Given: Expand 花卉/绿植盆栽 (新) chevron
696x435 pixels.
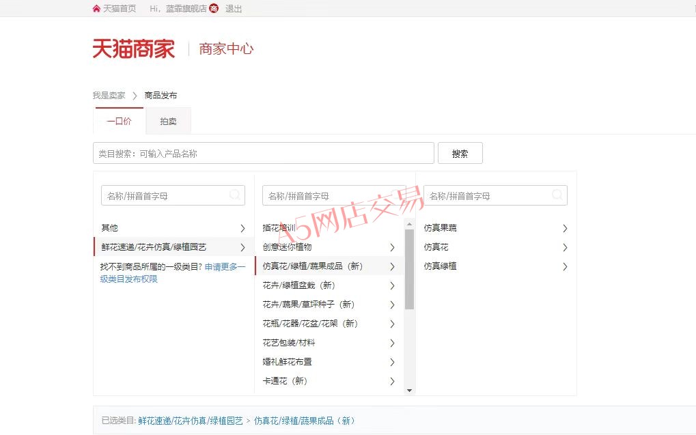Looking at the screenshot, I should (392, 285).
